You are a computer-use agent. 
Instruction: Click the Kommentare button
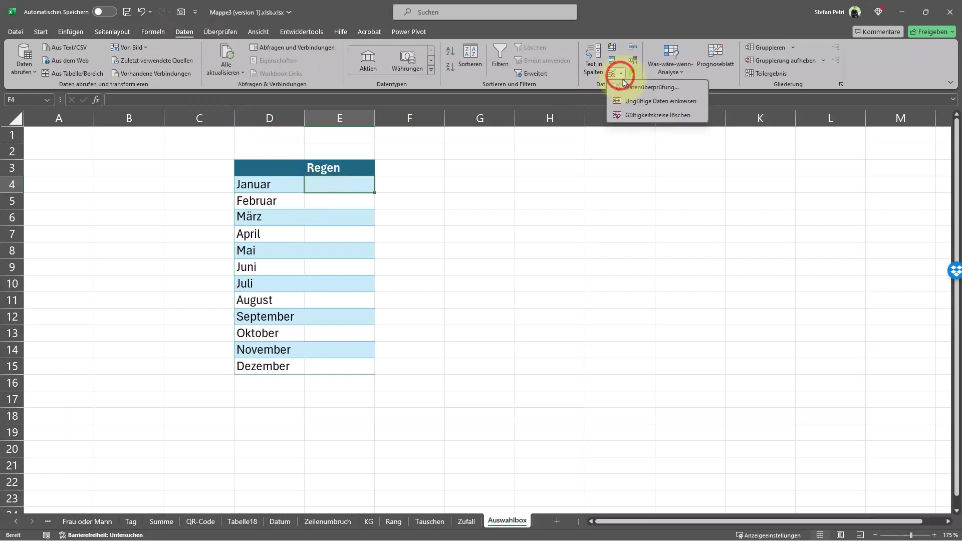pos(878,32)
